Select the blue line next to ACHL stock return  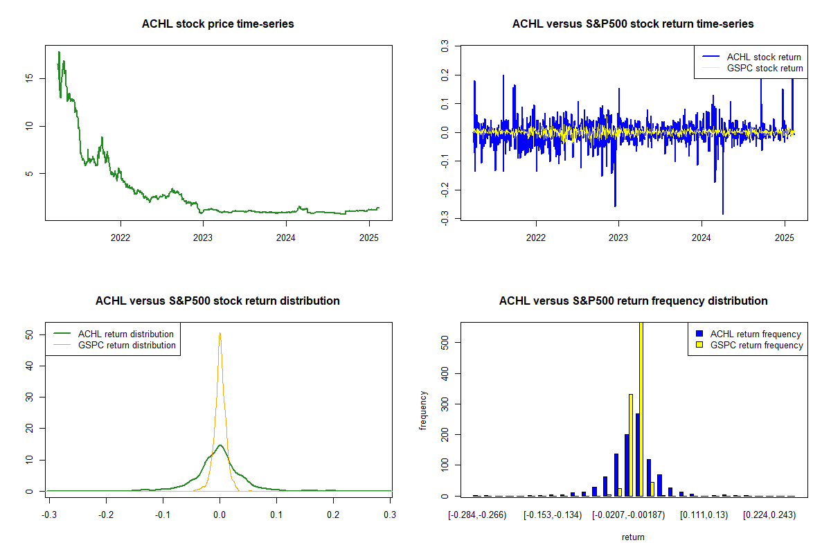710,57
